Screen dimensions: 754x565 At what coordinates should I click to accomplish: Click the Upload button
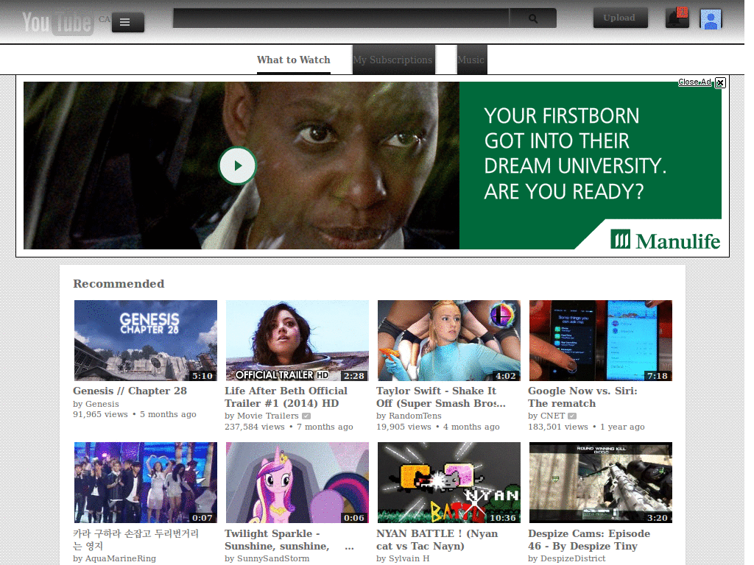620,18
